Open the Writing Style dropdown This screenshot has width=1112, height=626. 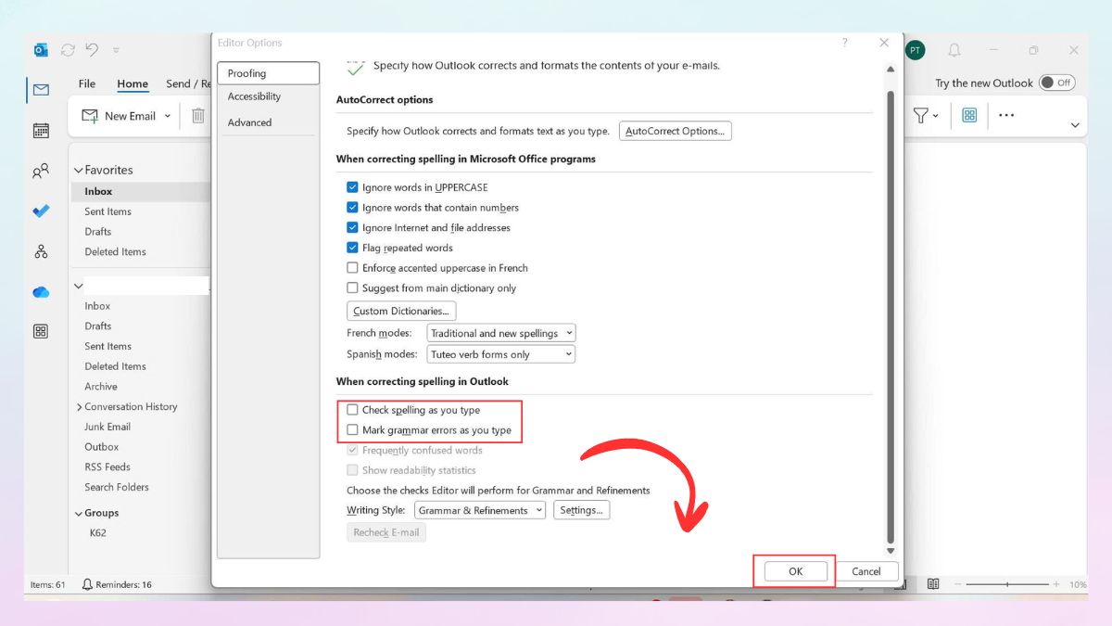coord(480,510)
